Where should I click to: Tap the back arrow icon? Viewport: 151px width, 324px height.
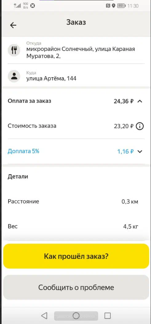(13, 25)
